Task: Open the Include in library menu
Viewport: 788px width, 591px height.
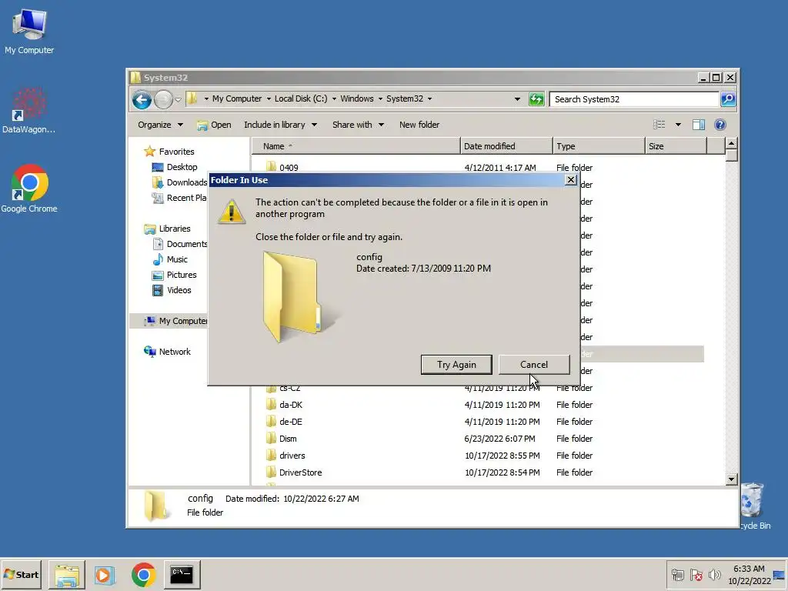Action: (x=280, y=125)
